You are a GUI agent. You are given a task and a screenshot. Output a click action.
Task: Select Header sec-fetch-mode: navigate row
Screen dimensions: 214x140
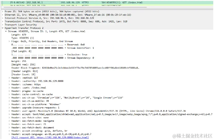33,121
